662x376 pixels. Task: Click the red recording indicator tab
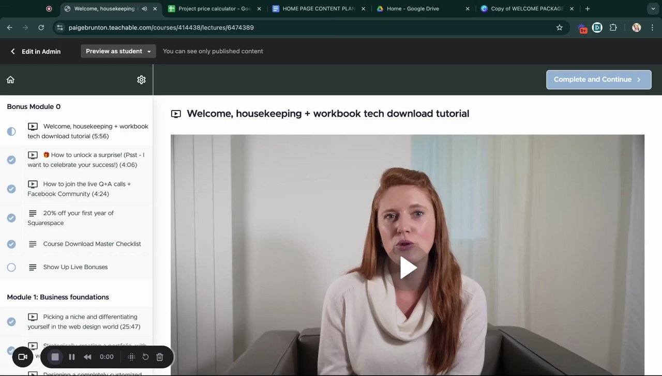(x=49, y=9)
